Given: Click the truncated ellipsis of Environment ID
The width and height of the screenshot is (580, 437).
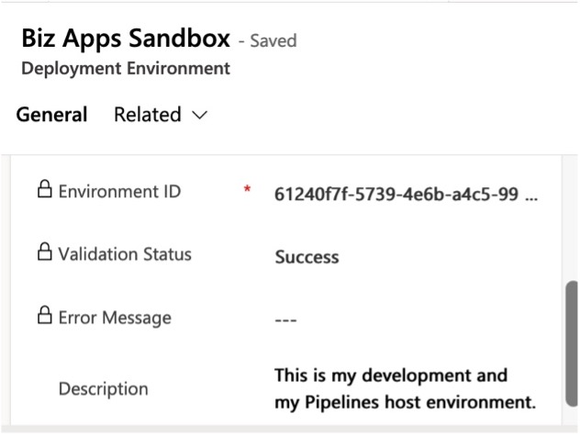Looking at the screenshot, I should click(x=531, y=197).
